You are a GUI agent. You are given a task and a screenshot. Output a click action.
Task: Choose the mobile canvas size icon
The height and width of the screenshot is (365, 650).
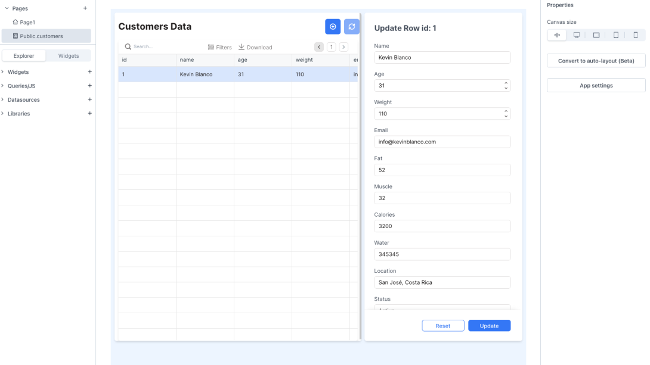[635, 35]
